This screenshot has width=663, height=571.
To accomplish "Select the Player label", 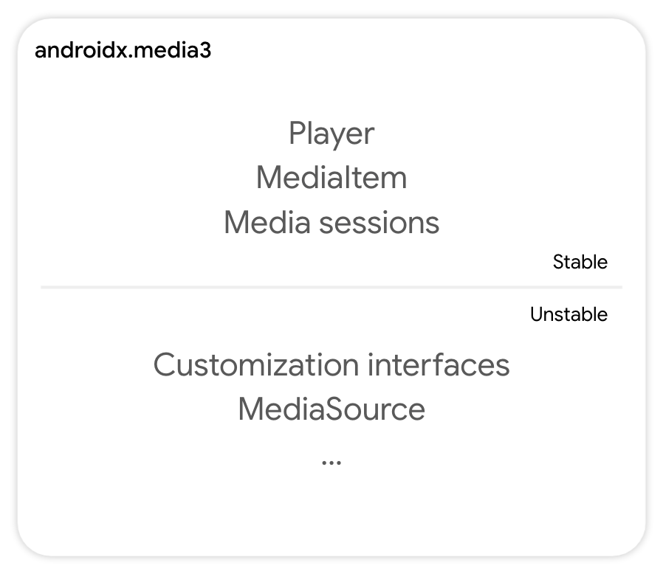I will (x=331, y=134).
